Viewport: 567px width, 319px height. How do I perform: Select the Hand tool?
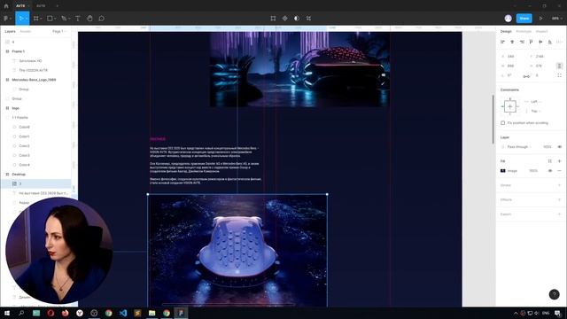pyautogui.click(x=89, y=18)
